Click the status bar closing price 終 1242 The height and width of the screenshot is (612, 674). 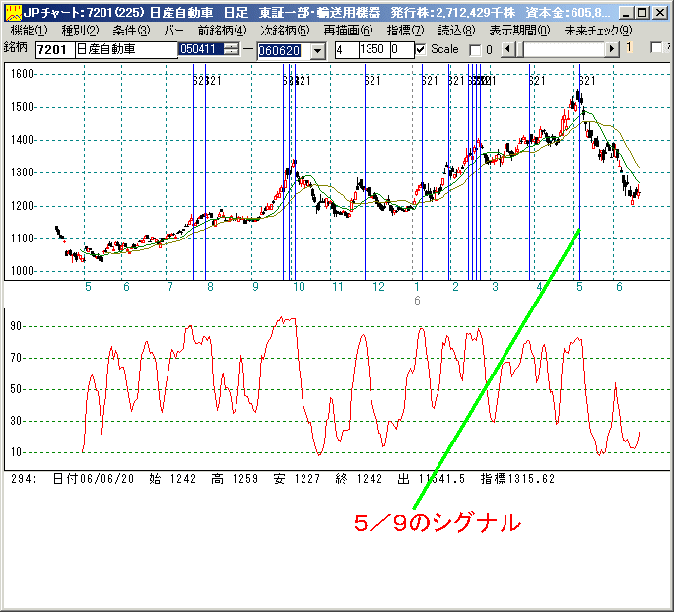click(359, 479)
